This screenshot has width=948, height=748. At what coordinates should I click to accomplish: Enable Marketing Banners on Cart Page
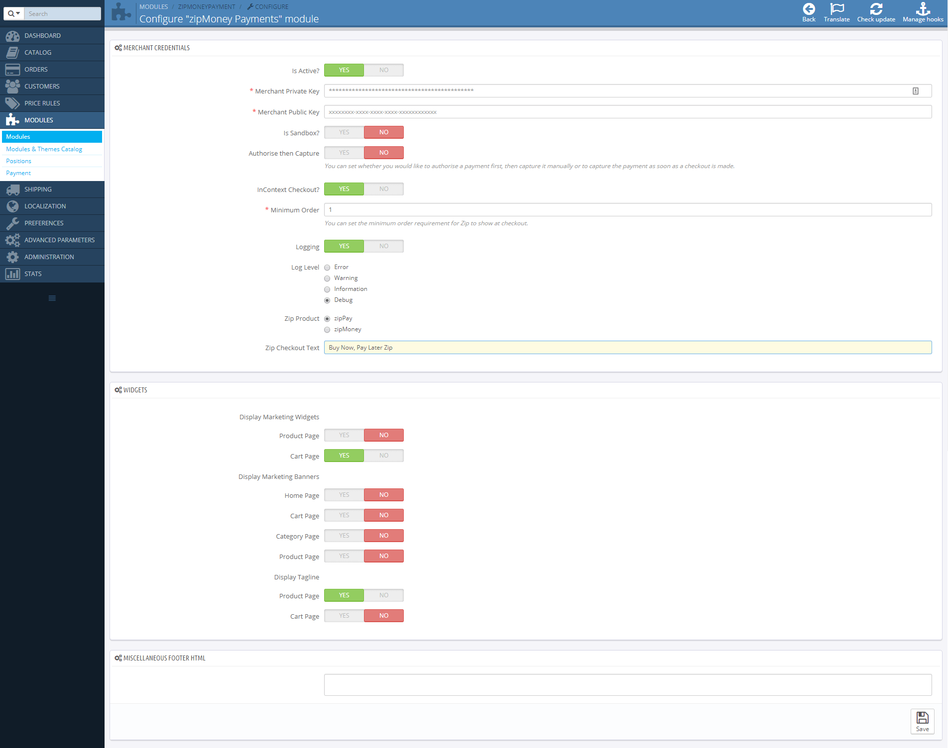coord(344,515)
